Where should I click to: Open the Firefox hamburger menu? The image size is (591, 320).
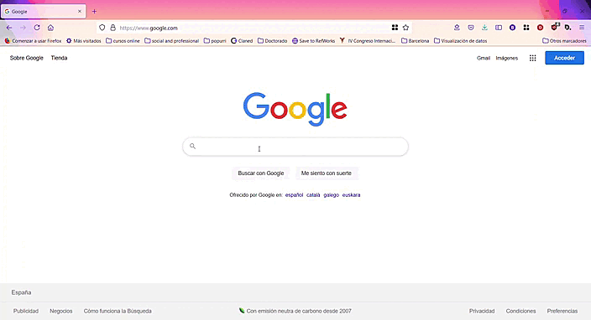click(582, 28)
